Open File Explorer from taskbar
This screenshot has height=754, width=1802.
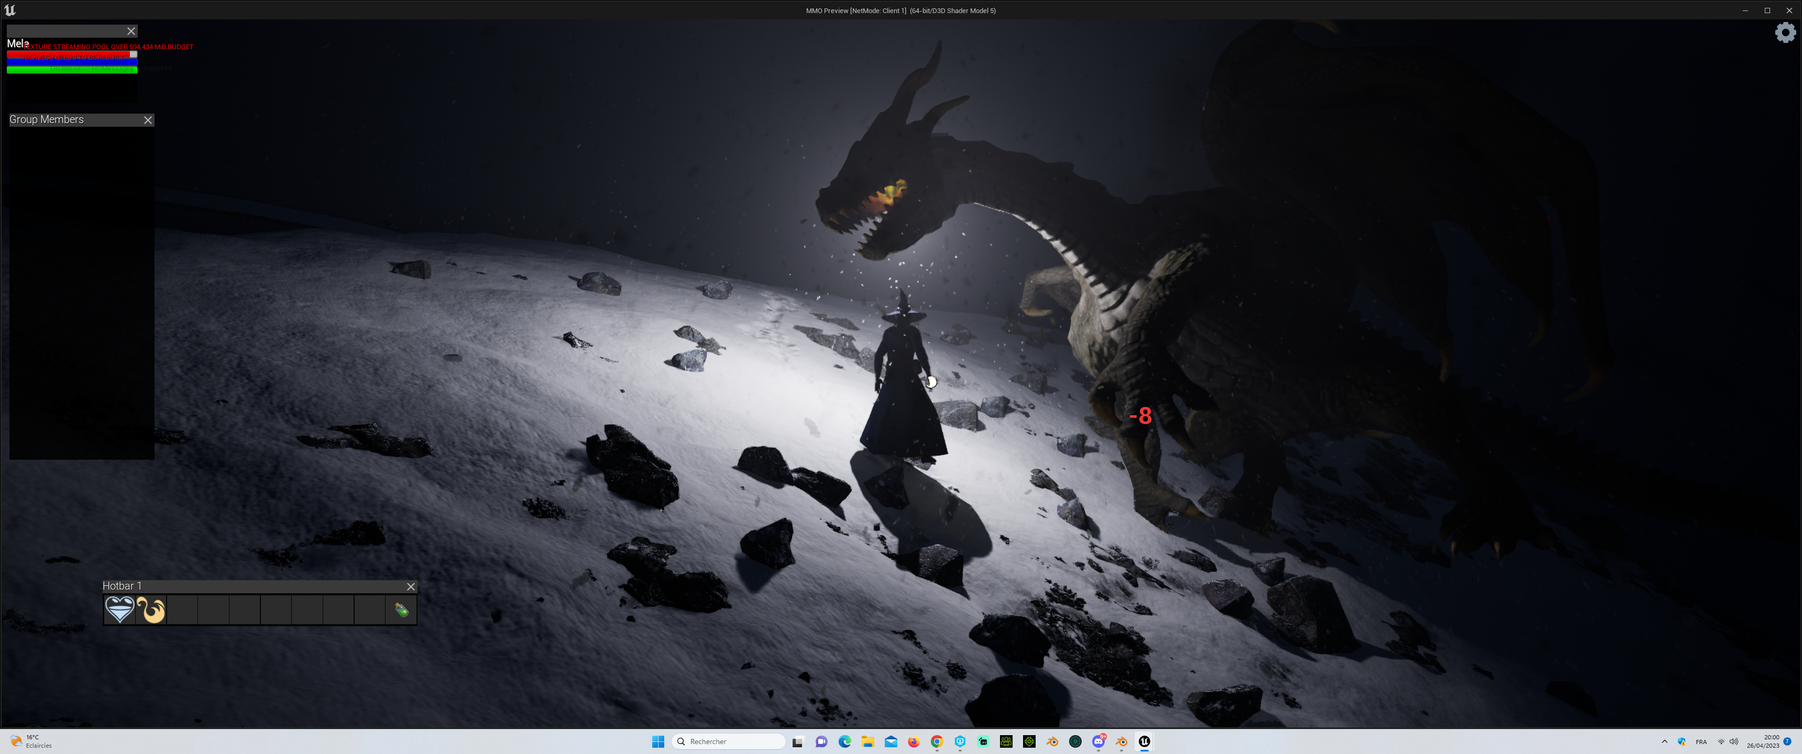(867, 741)
